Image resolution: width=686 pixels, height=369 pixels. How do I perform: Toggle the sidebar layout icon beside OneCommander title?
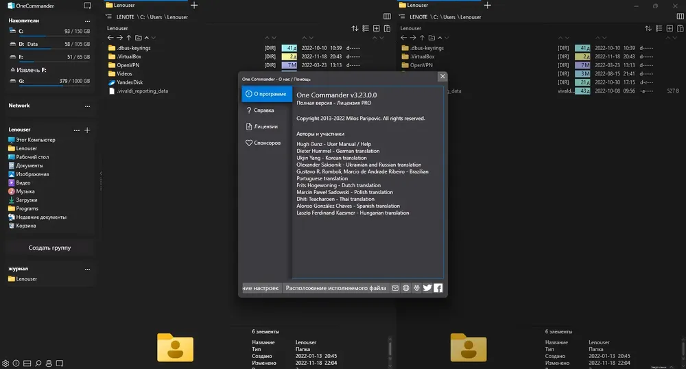(88, 5)
